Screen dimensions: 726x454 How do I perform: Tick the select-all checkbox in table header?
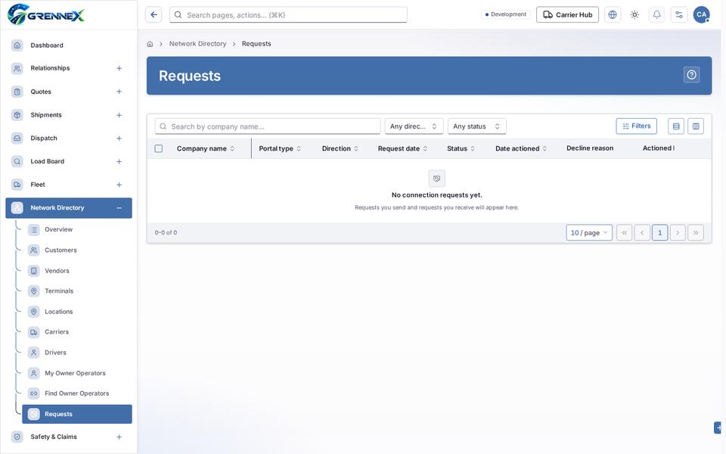(x=158, y=149)
